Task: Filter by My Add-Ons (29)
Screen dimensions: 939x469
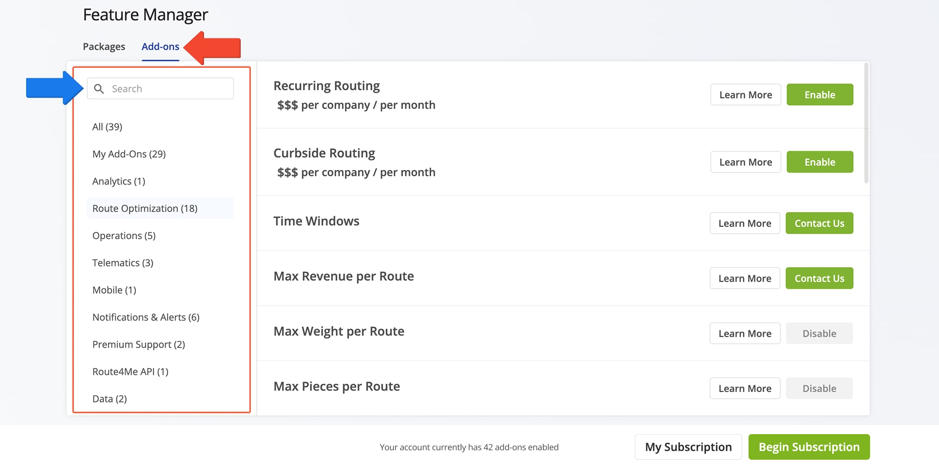Action: click(129, 154)
